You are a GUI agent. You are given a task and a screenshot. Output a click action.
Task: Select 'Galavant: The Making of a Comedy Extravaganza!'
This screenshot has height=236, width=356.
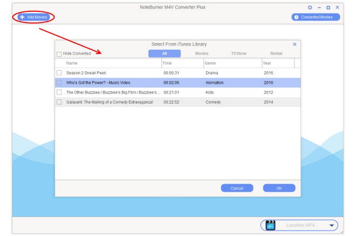click(x=109, y=102)
